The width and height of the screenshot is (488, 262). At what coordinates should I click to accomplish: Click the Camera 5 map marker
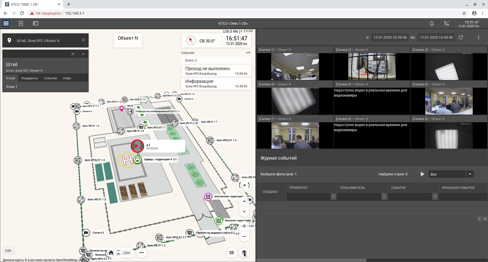click(86, 233)
